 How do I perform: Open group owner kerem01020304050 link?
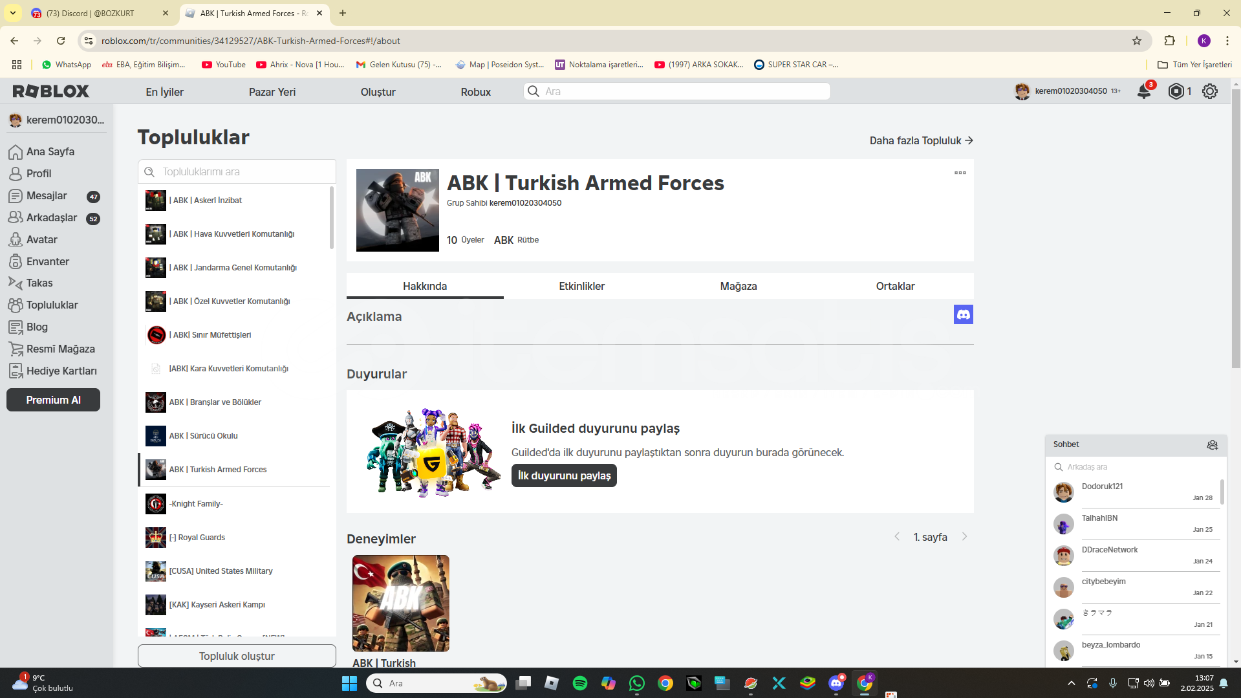tap(525, 203)
